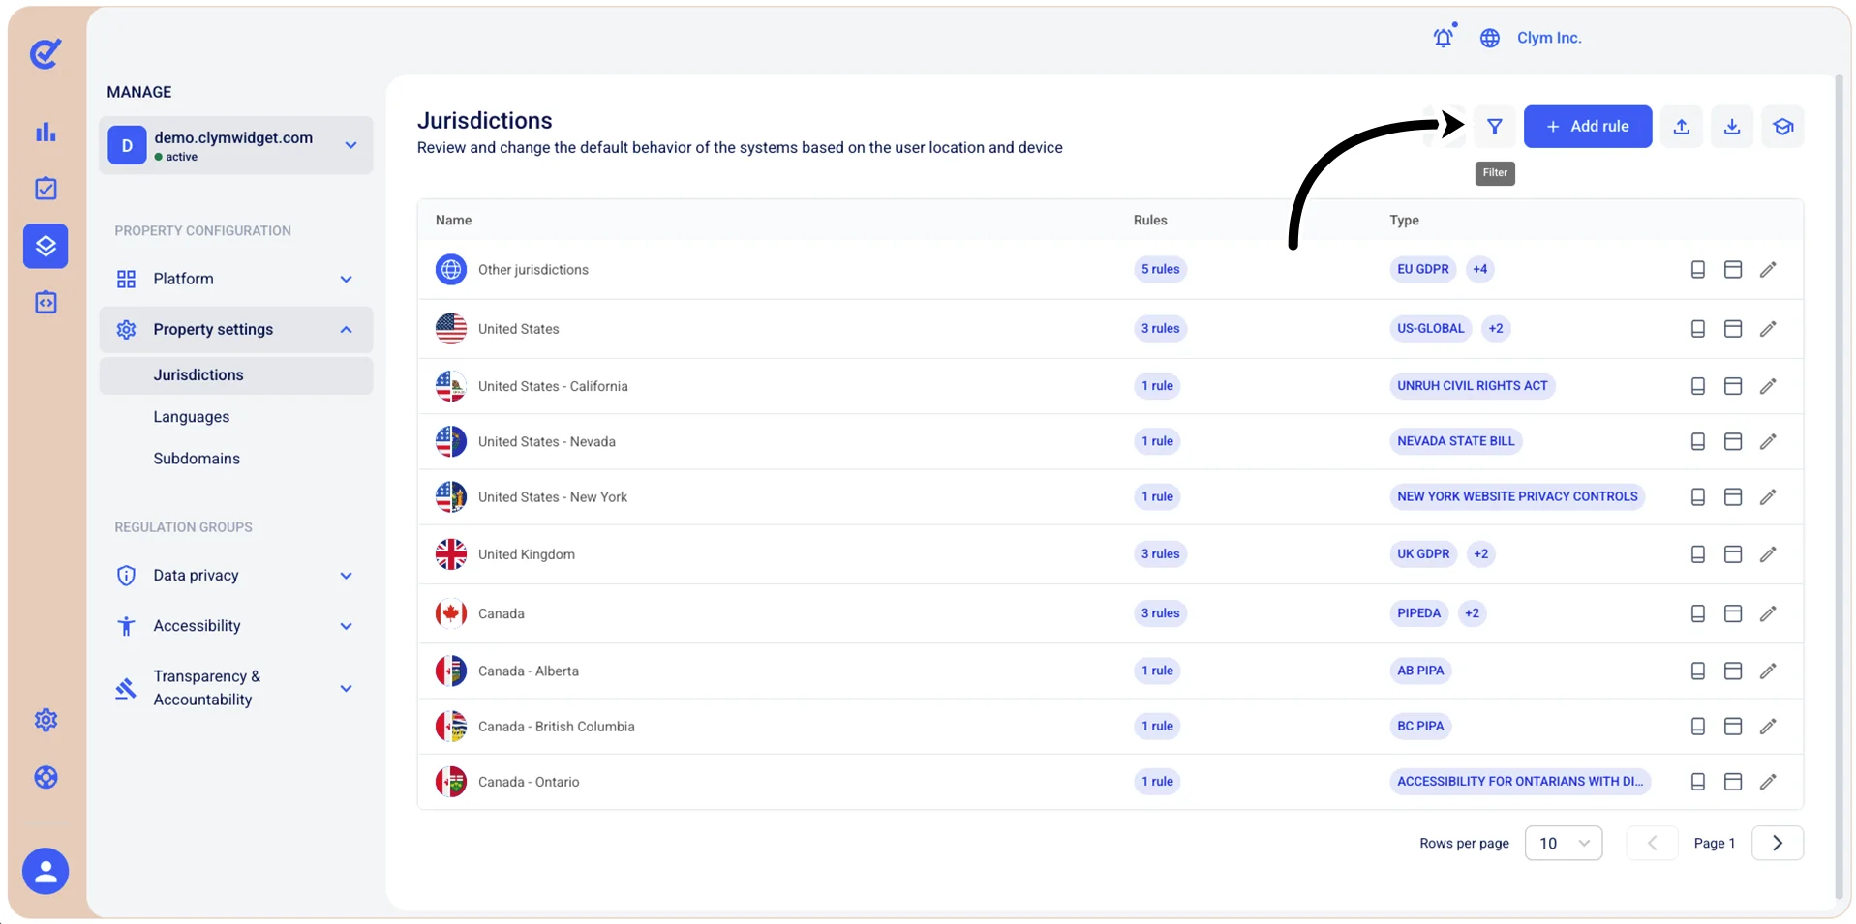Open the Rows per page dropdown

click(x=1563, y=843)
